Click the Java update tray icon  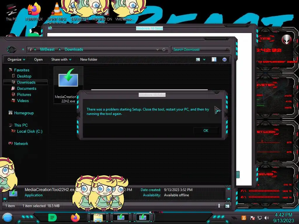pyautogui.click(x=244, y=218)
